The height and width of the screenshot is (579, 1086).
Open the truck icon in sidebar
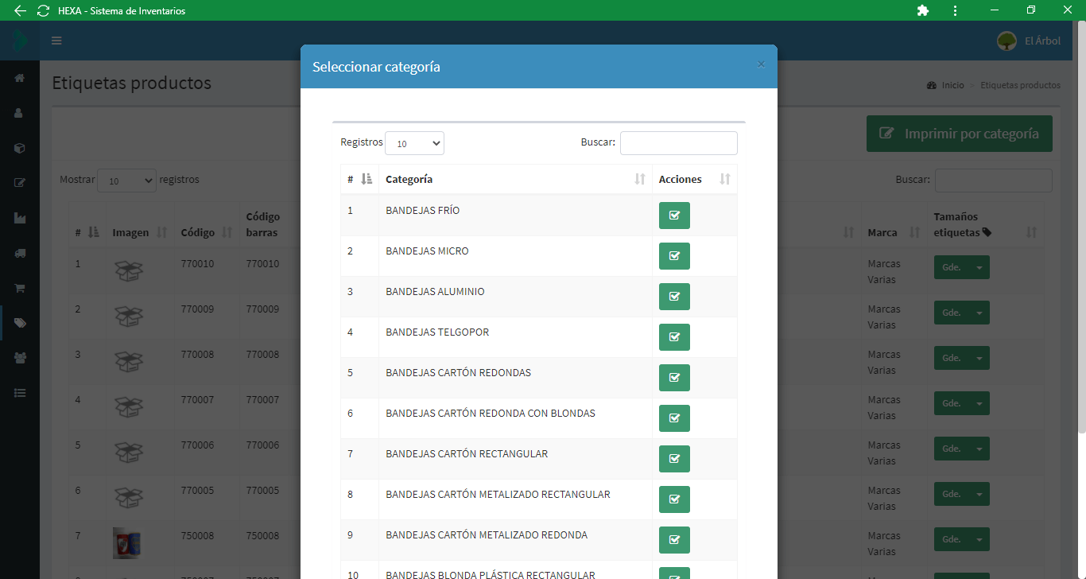point(20,253)
